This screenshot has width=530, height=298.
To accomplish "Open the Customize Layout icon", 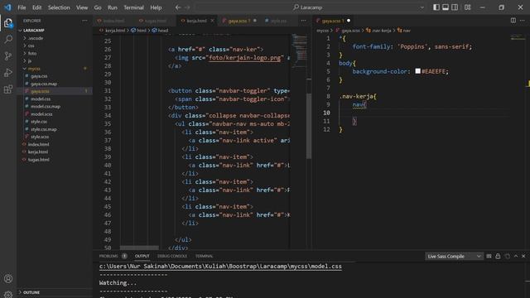I will pos(467,7).
